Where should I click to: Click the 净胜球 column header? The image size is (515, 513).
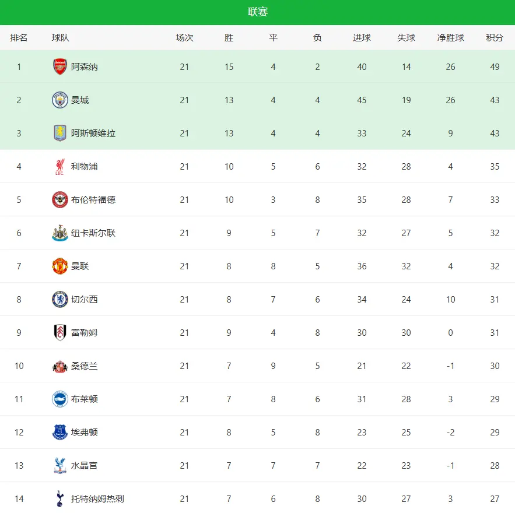coord(450,38)
